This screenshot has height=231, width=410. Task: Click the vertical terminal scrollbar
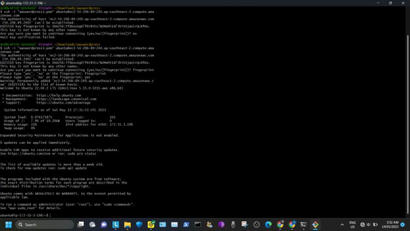pyautogui.click(x=408, y=124)
